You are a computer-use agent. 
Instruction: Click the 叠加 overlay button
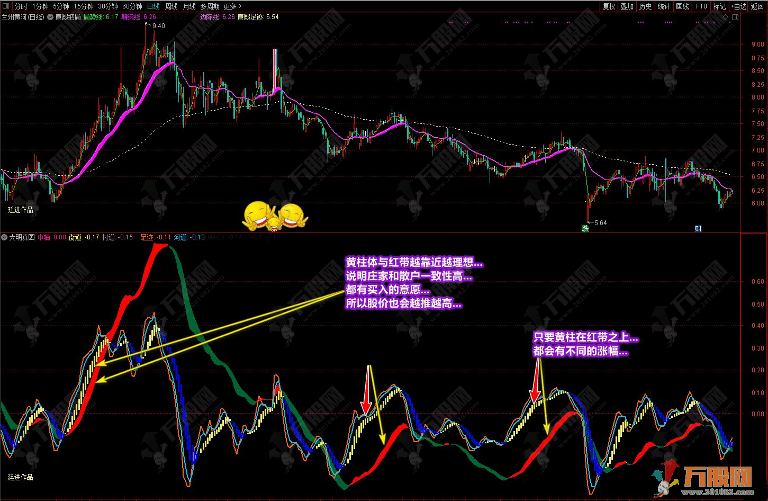(627, 6)
